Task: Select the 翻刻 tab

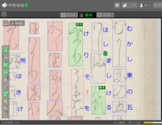Action: point(87,15)
